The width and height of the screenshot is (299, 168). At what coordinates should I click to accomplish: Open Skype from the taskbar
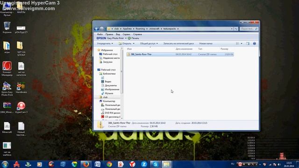[x=155, y=164]
